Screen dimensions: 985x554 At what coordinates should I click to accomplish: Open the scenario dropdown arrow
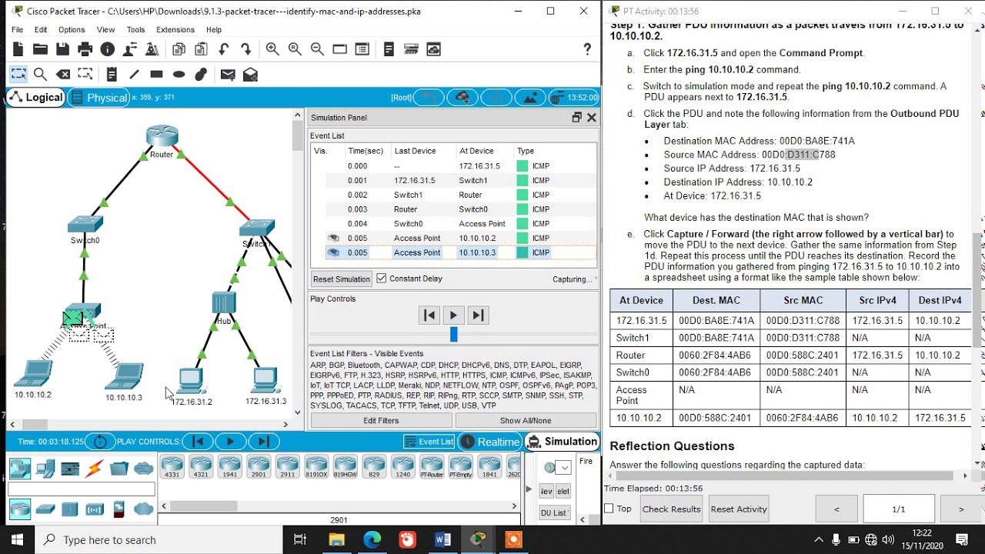tap(564, 467)
